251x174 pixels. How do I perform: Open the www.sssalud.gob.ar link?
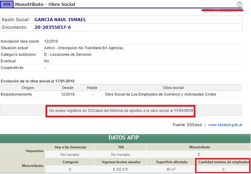coord(225,125)
